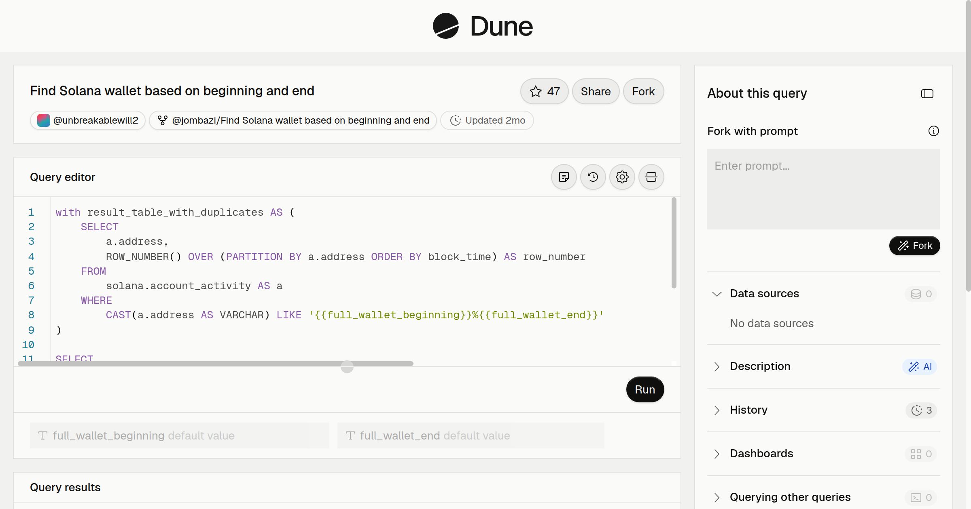Toggle the About this query sidebar panel icon
Image resolution: width=971 pixels, height=509 pixels.
point(927,94)
